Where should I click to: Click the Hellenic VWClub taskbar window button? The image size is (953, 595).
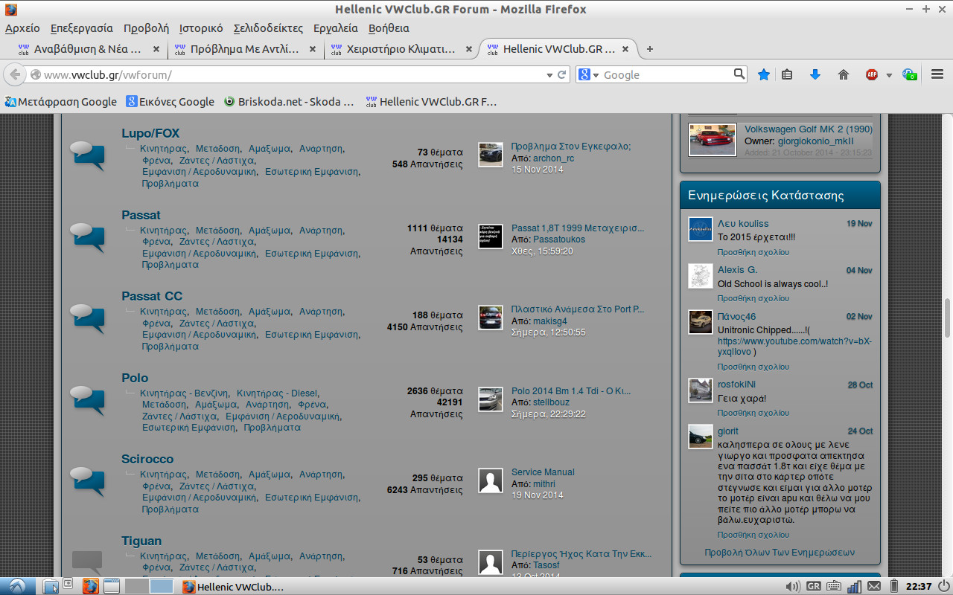coord(234,586)
